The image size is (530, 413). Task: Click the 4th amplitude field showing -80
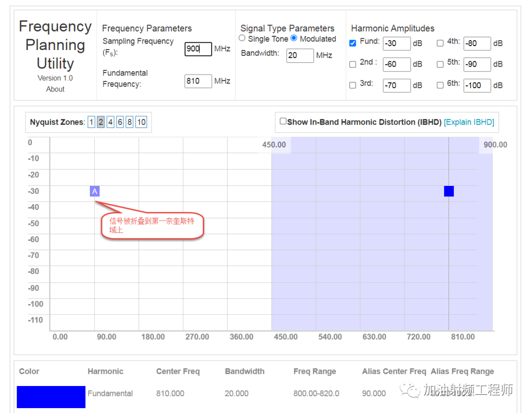pos(477,44)
